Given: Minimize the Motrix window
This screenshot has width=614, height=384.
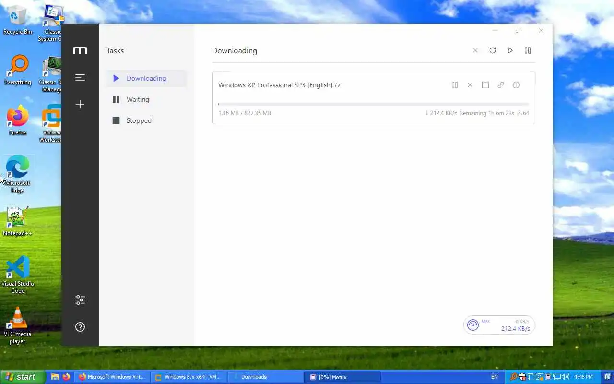Looking at the screenshot, I should pyautogui.click(x=495, y=30).
